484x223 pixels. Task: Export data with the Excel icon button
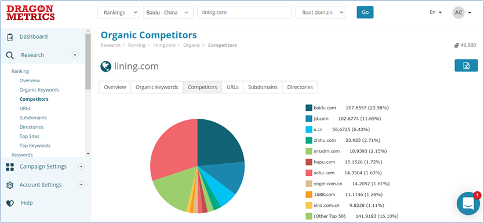coord(466,65)
